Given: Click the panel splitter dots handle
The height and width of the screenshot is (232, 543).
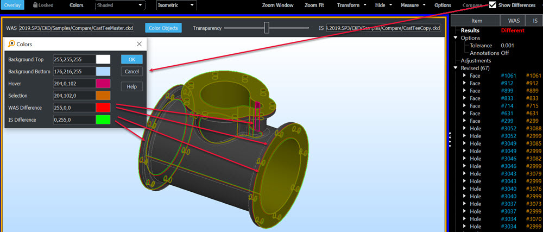Looking at the screenshot, I should click(x=450, y=139).
